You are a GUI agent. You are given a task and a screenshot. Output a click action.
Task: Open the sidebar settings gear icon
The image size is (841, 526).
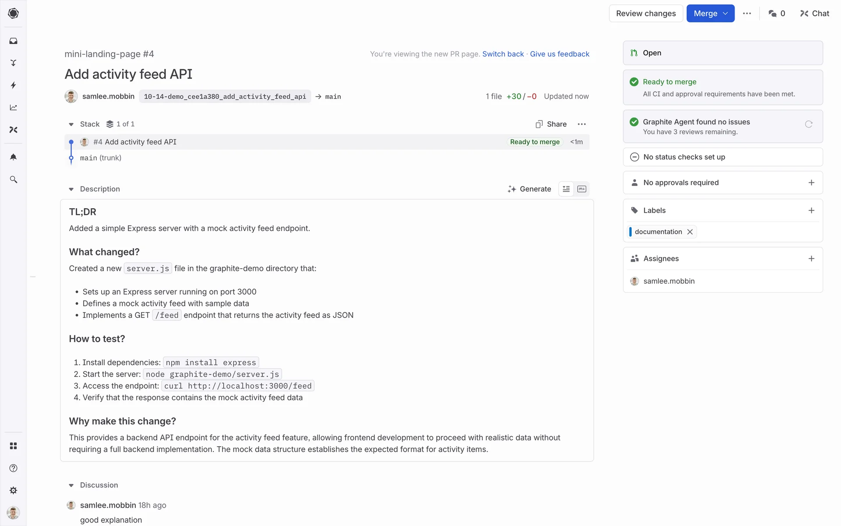point(13,490)
